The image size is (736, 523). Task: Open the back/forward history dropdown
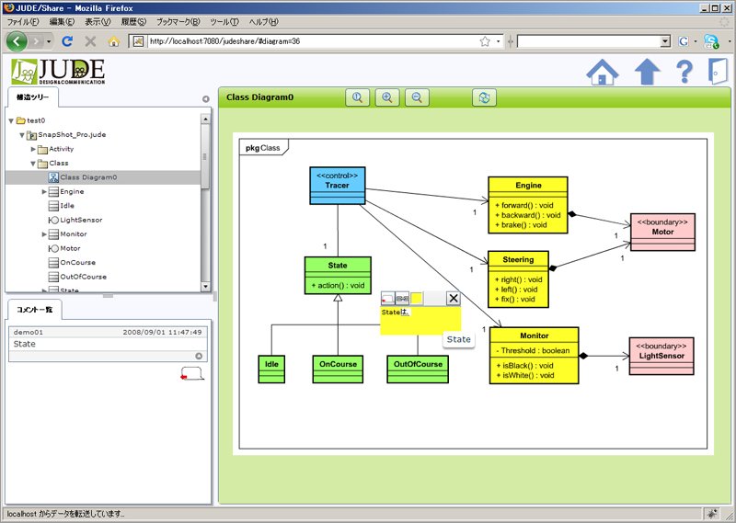click(49, 41)
